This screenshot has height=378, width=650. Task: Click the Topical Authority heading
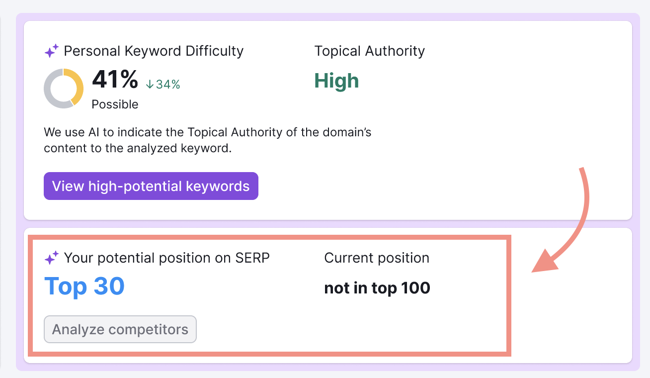(369, 51)
